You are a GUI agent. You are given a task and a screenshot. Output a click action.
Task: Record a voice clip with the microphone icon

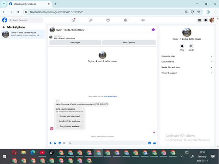click(x=50, y=143)
